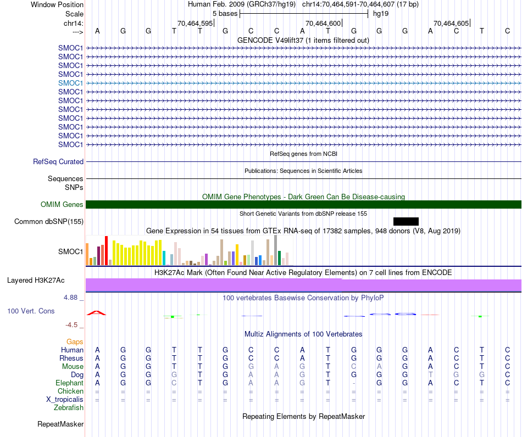Open the OMIM Genes track label
Screen dimensions: 522x437
pos(62,205)
